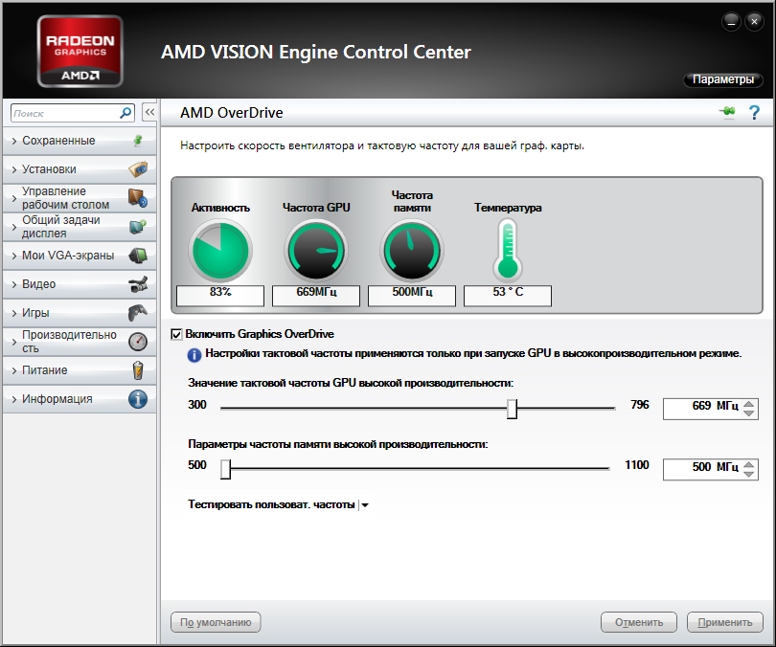Open the Установки menu item
This screenshot has width=776, height=647.
(80, 169)
